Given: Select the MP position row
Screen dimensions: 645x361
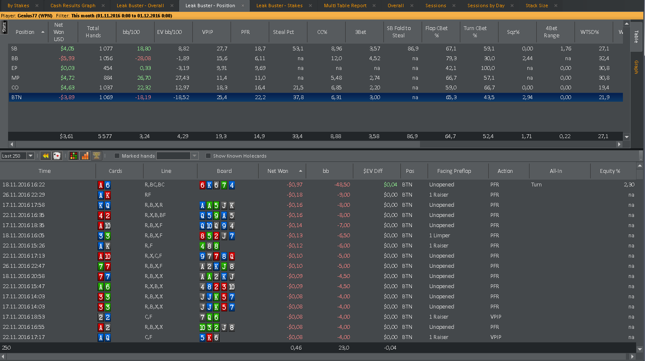Looking at the screenshot, I should [315, 78].
